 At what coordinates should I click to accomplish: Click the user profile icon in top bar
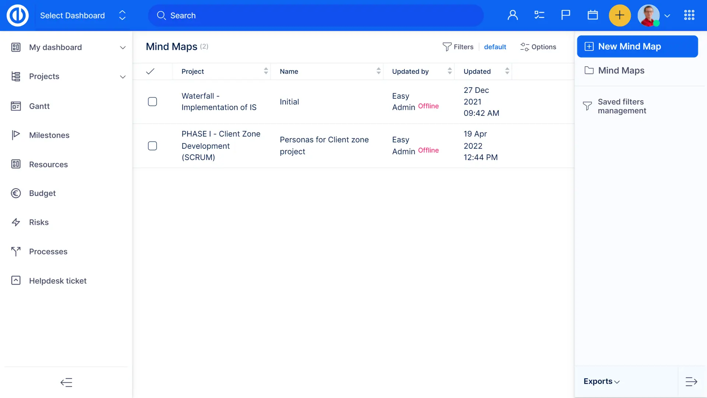[513, 15]
